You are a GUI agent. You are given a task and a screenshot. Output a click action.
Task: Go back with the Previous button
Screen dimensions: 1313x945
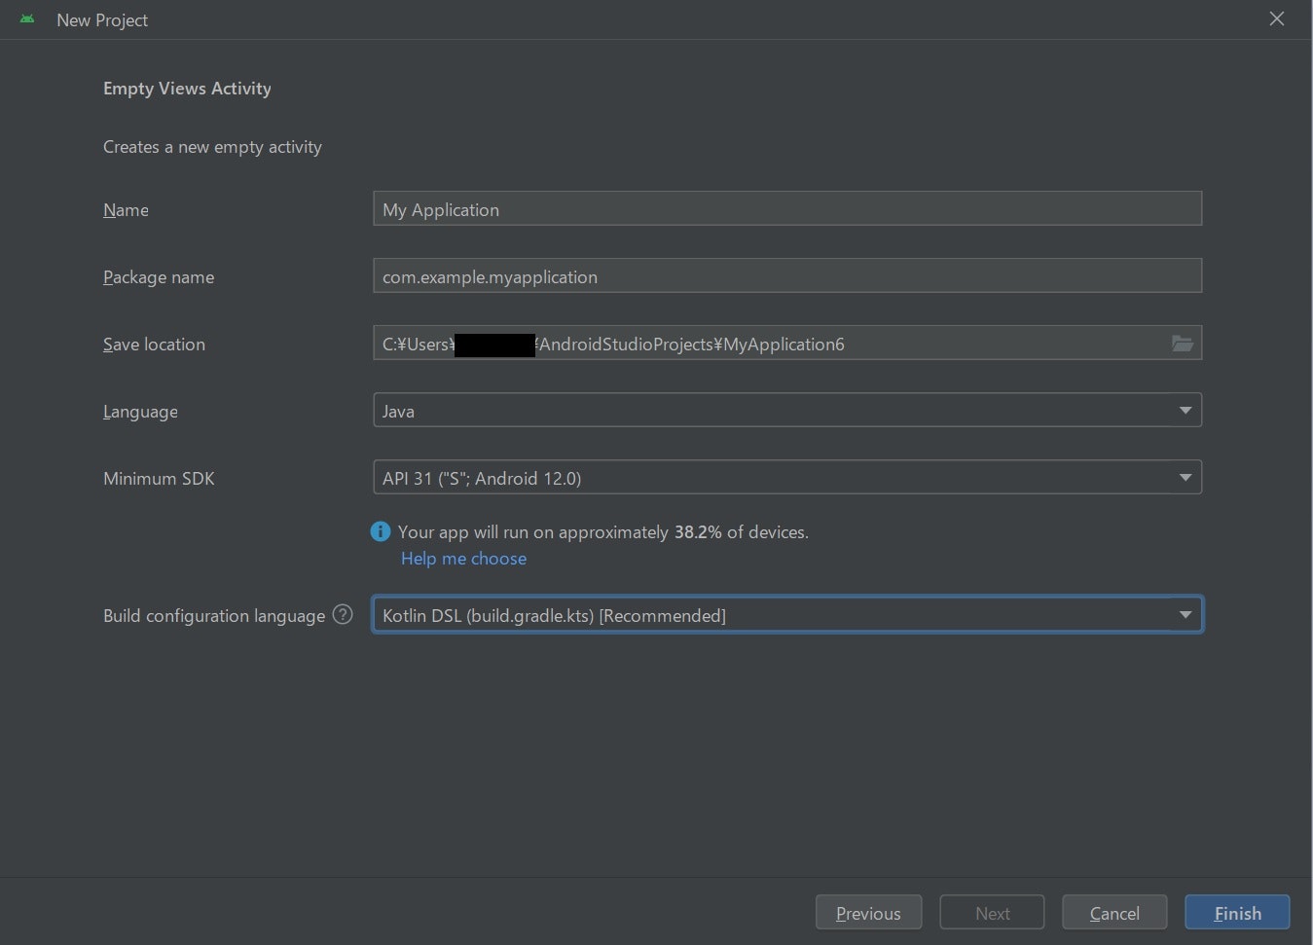tap(868, 913)
